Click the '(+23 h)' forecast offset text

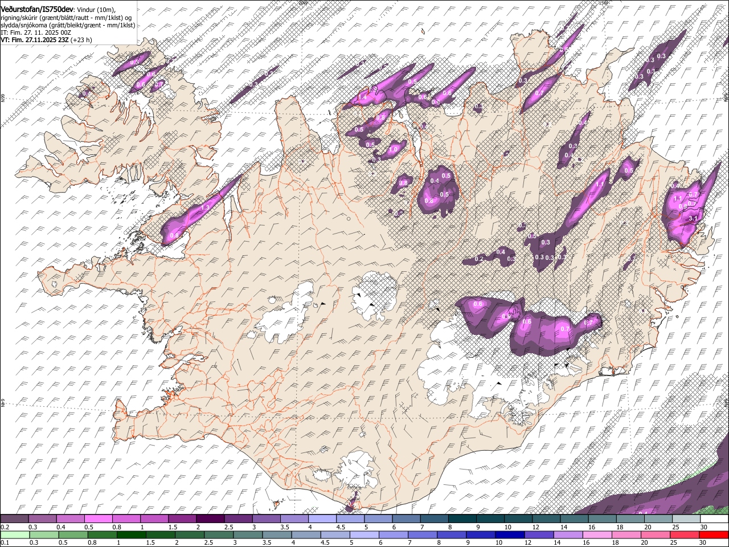(x=81, y=40)
